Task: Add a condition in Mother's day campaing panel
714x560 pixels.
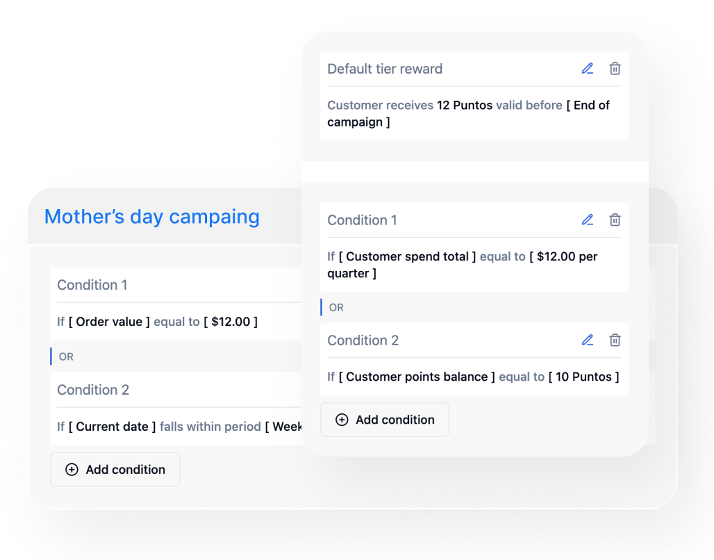Action: (115, 469)
